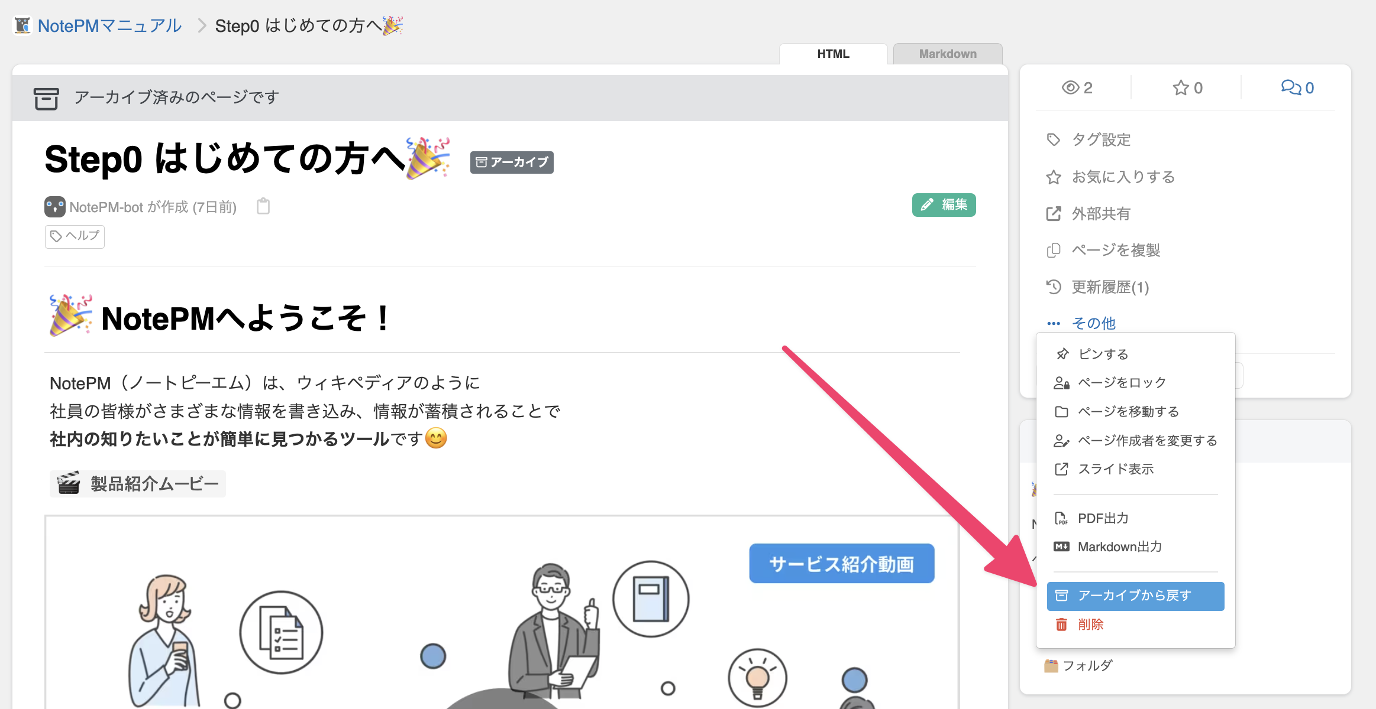Select ページ作成者を変更する
Screen dimensions: 1376x709
pos(1135,440)
